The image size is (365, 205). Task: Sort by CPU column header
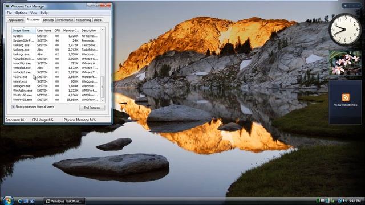57,30
